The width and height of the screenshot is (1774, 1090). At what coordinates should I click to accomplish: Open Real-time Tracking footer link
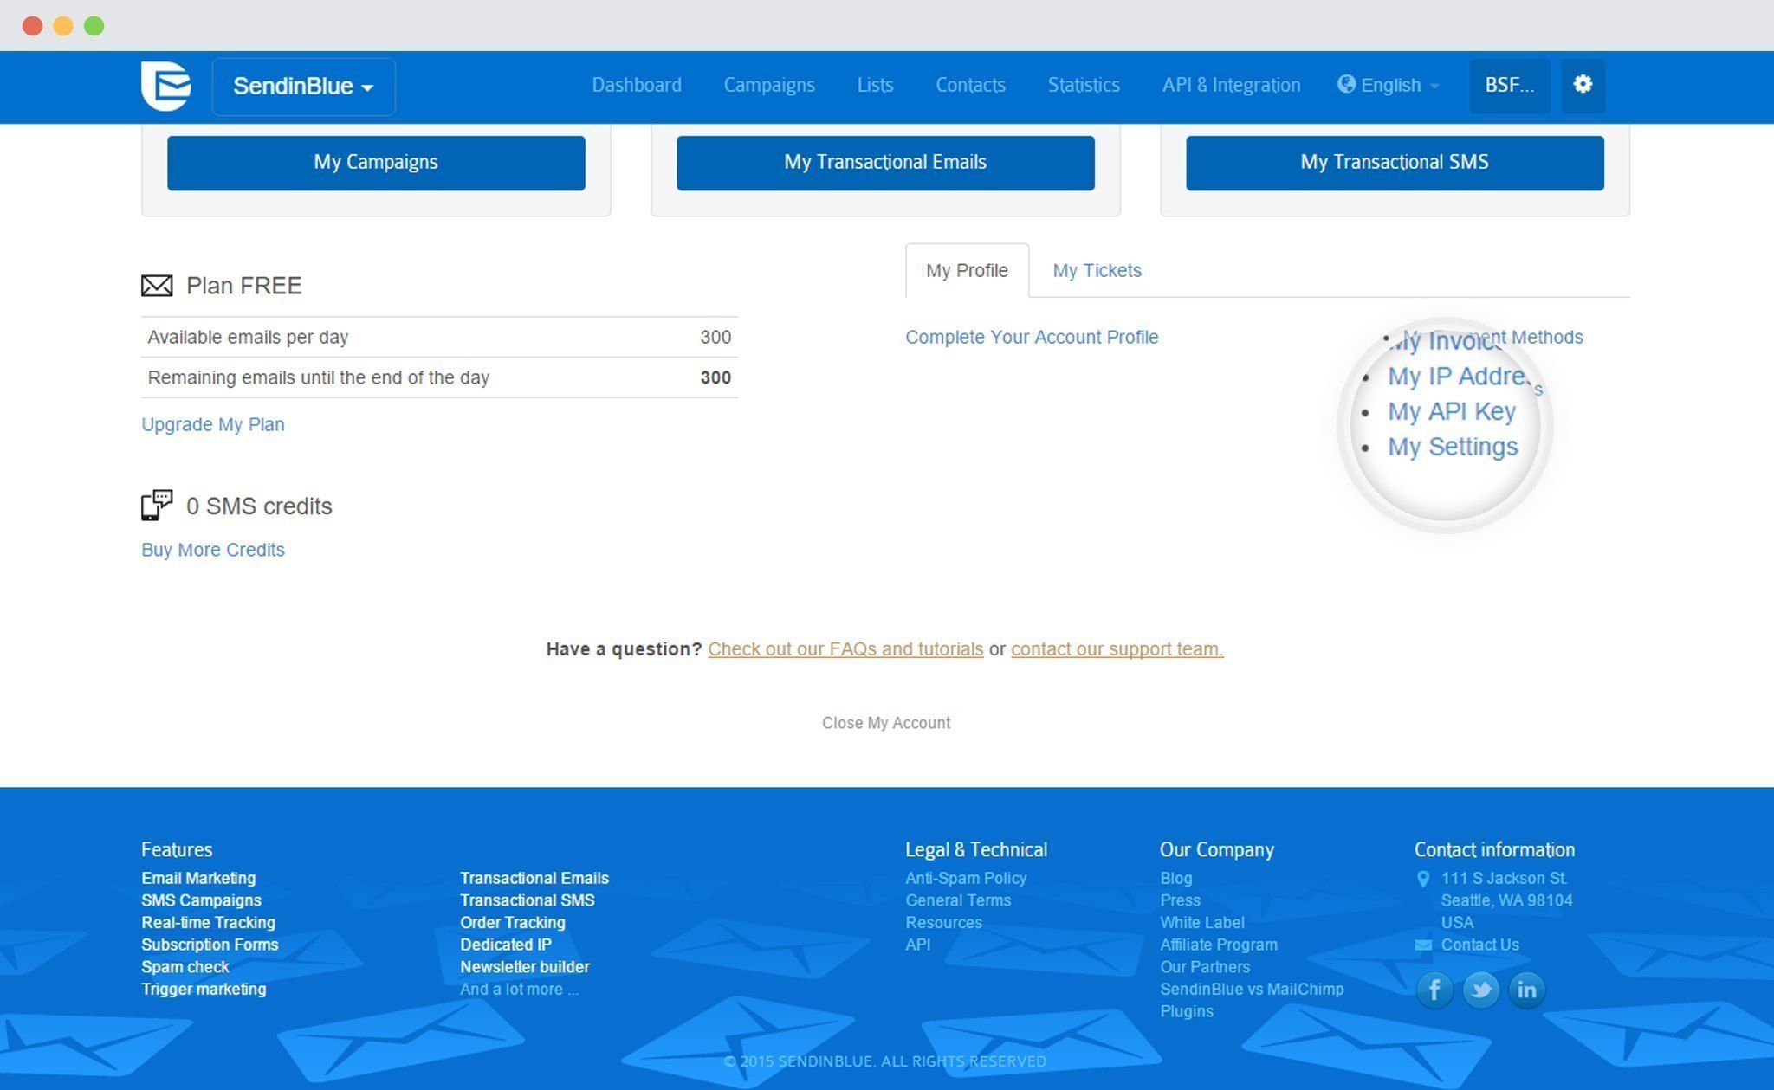click(x=208, y=923)
